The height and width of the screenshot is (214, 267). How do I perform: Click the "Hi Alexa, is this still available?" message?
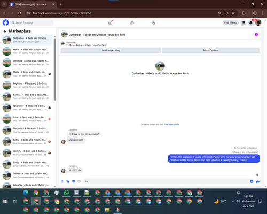[84, 134]
